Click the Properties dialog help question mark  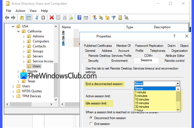click(x=174, y=36)
